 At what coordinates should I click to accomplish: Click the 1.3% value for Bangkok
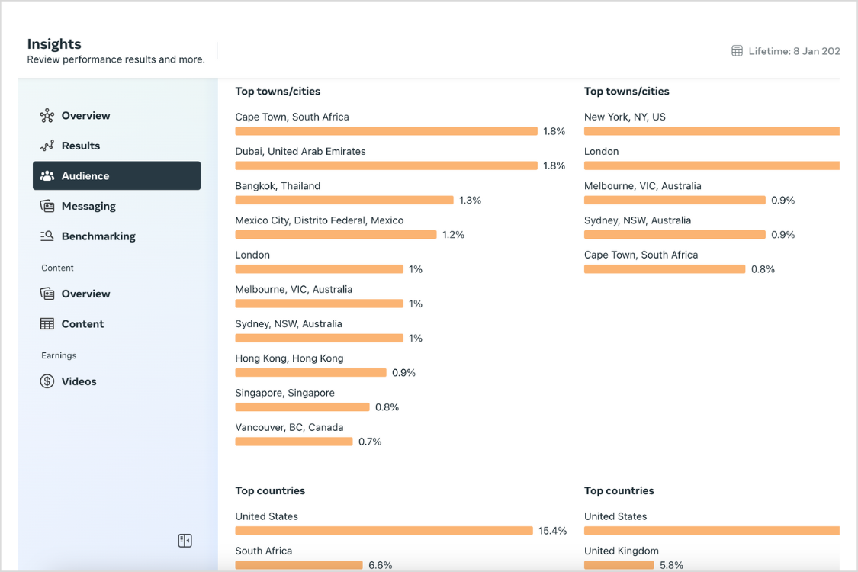470,200
